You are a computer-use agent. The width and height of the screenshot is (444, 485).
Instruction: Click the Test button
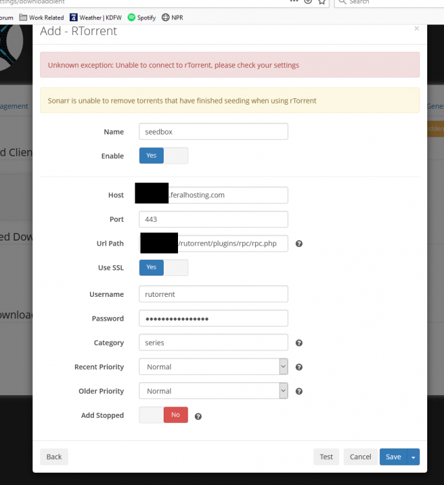click(x=326, y=457)
